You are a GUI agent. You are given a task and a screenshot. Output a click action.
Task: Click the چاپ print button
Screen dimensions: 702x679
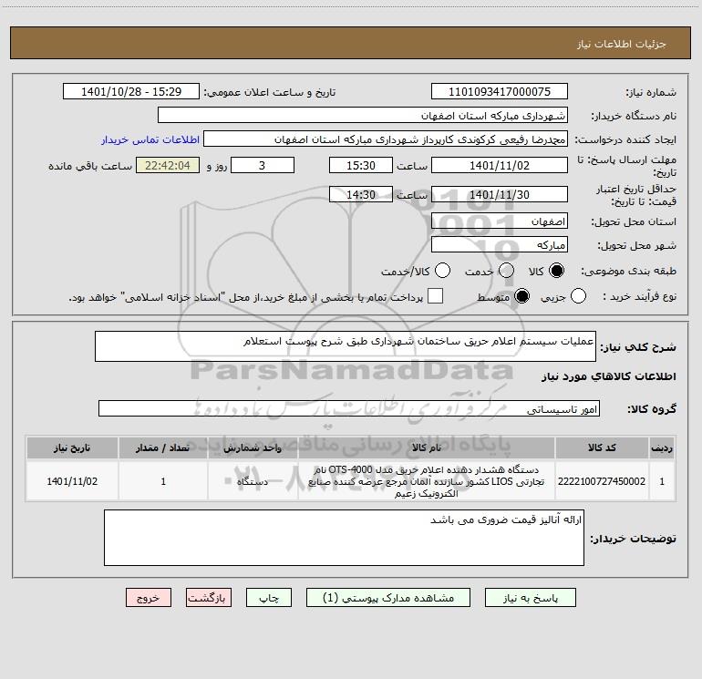pos(269,598)
